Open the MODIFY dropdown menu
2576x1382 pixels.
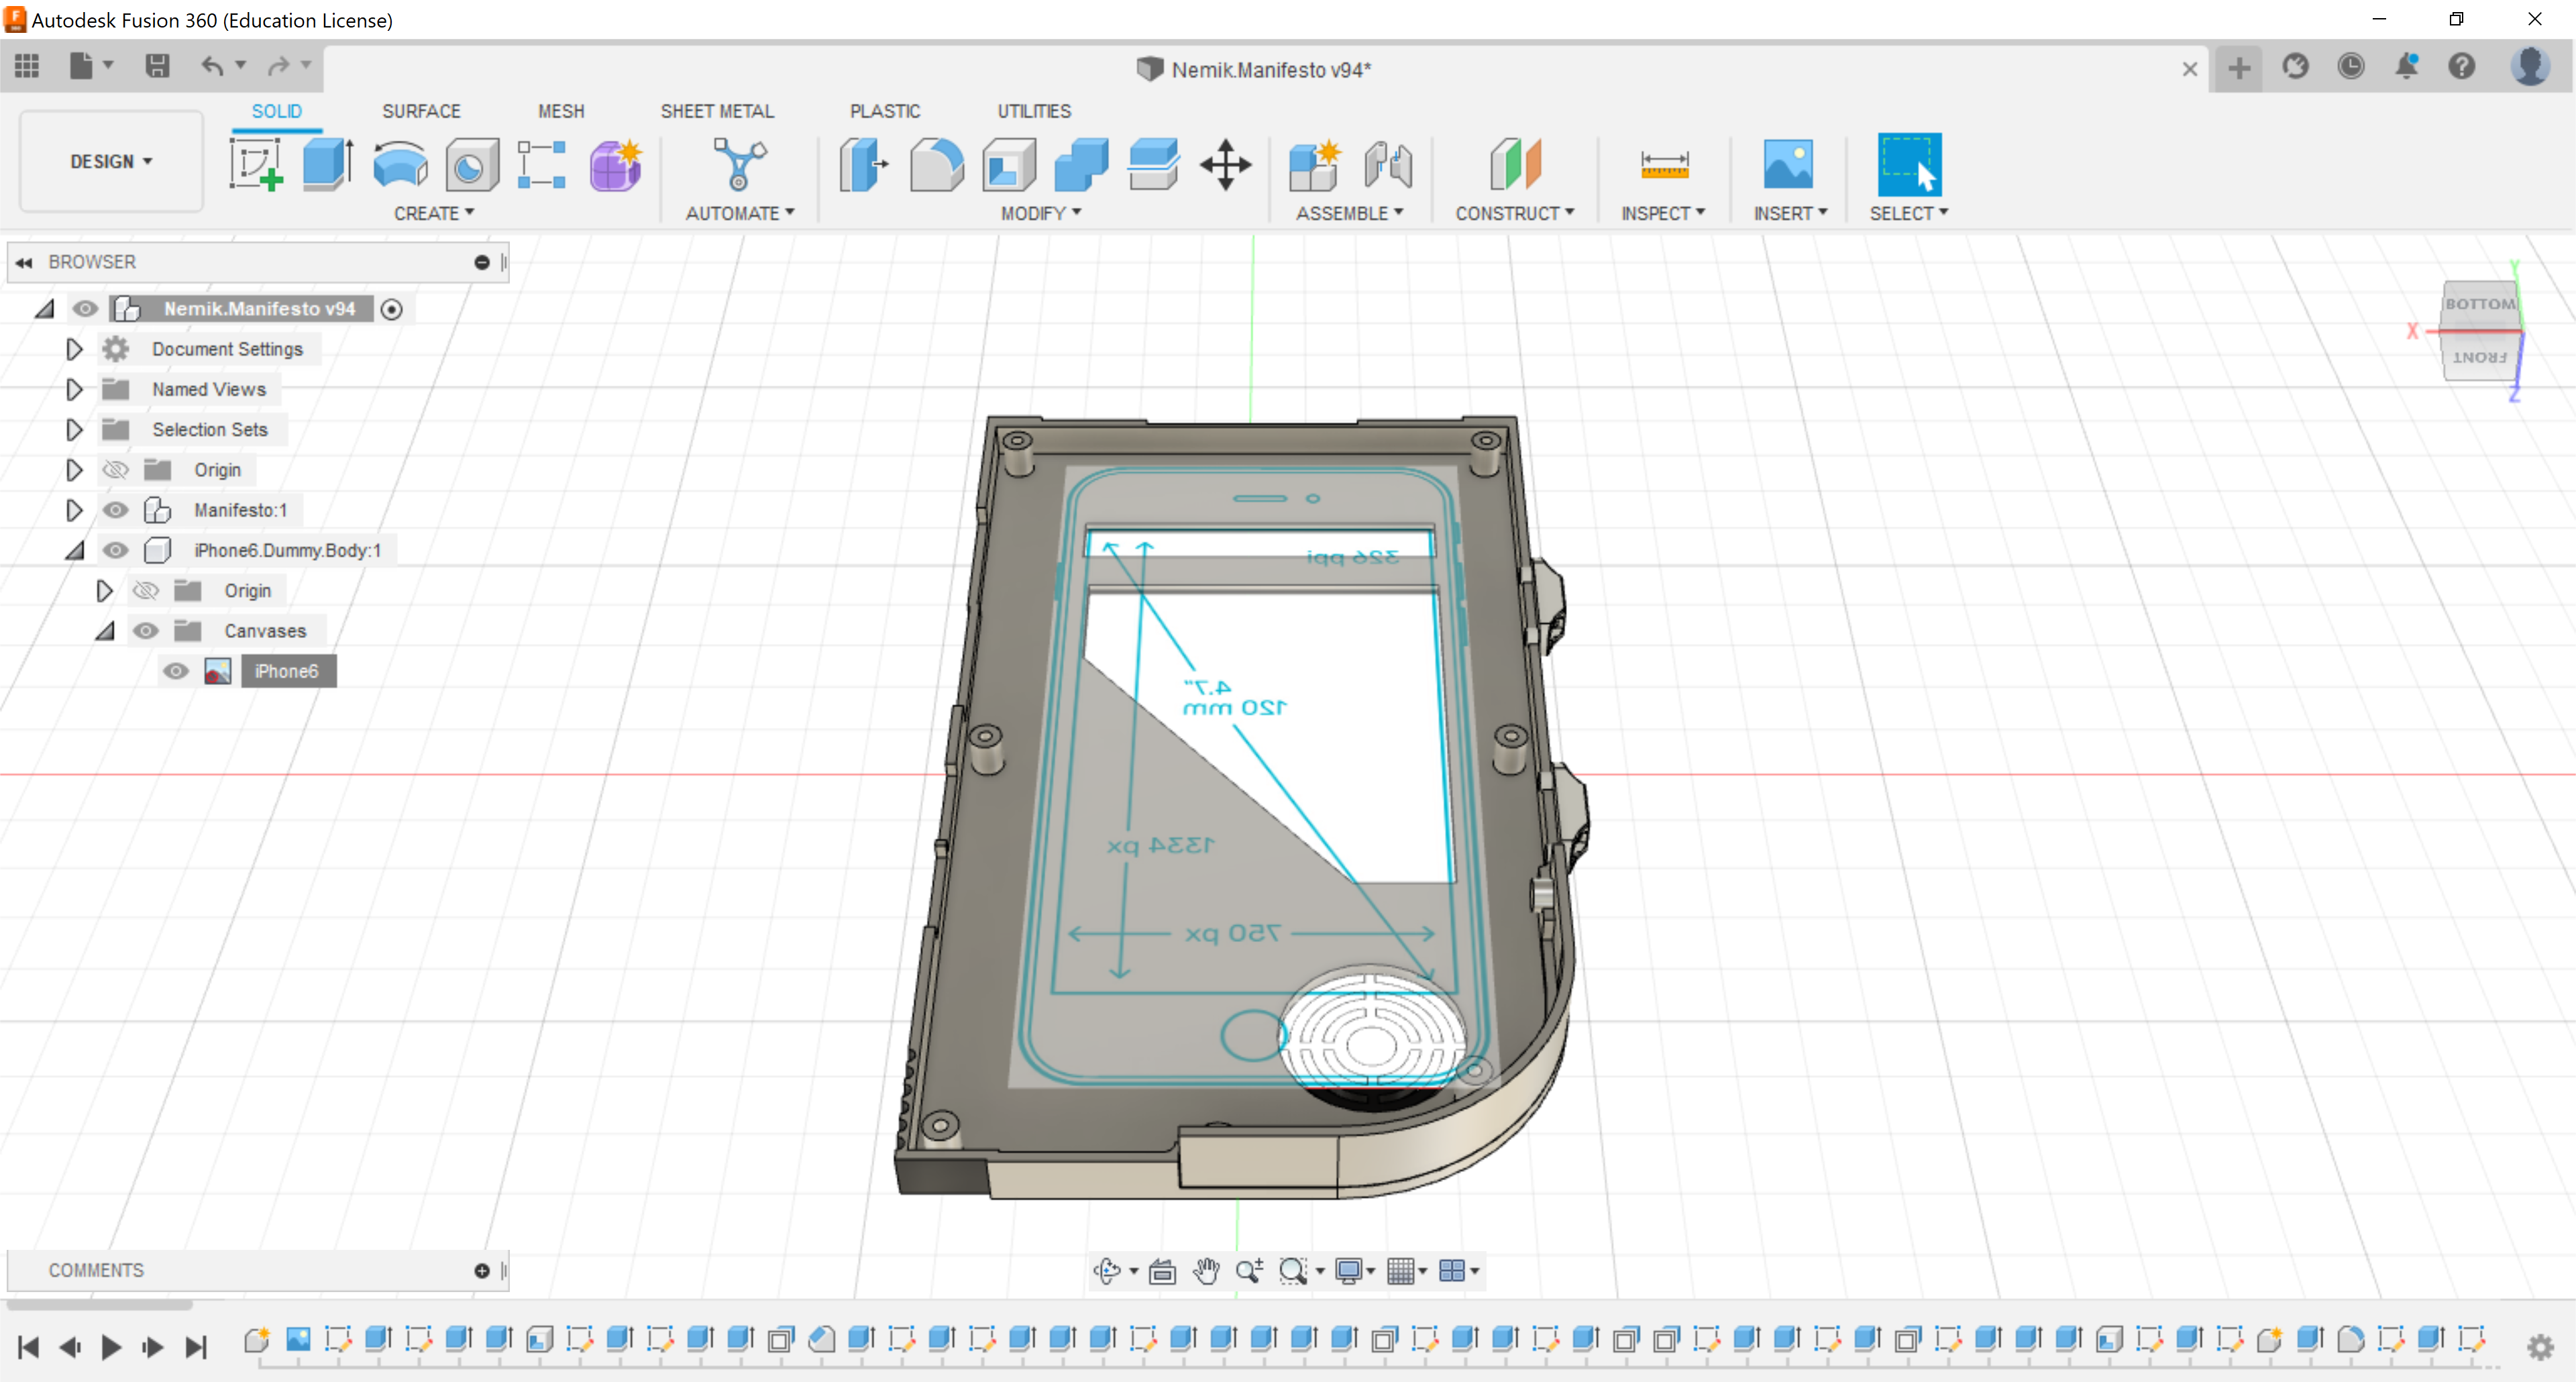coord(1041,213)
